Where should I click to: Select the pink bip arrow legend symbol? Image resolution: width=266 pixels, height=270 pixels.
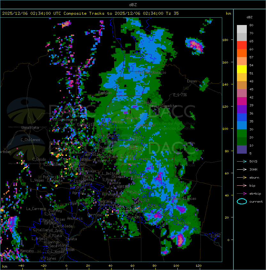pyautogui.click(x=242, y=185)
